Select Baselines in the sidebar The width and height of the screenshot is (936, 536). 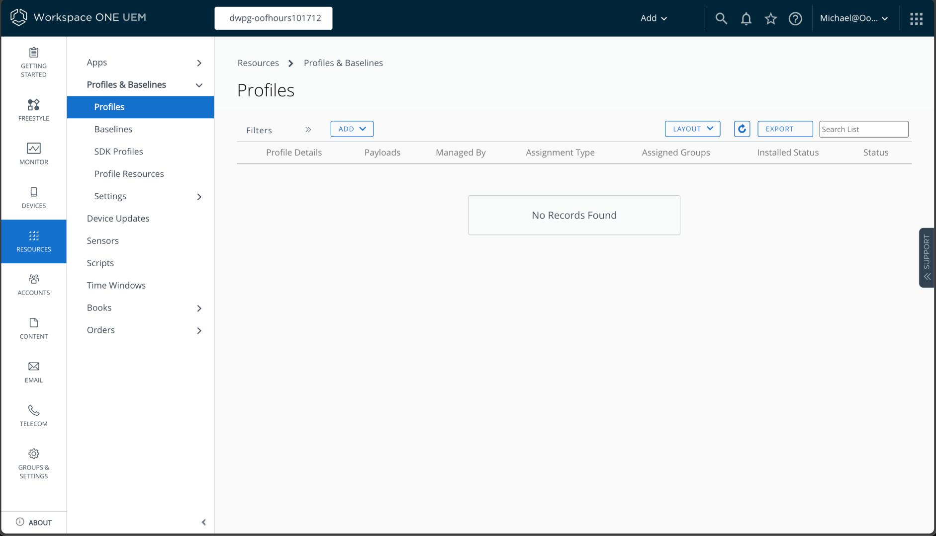[113, 129]
